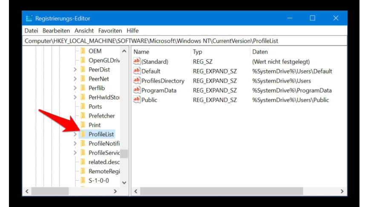Image resolution: width=368 pixels, height=207 pixels.
Task: Click the Ports folder icon
Action: point(83,106)
